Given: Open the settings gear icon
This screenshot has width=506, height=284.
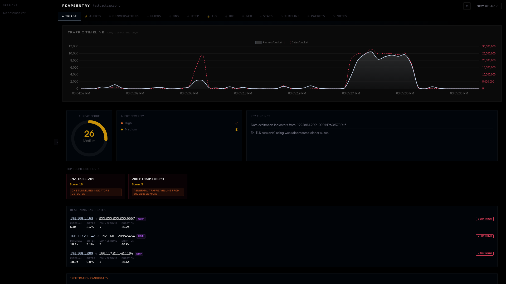Looking at the screenshot, I should (x=467, y=6).
